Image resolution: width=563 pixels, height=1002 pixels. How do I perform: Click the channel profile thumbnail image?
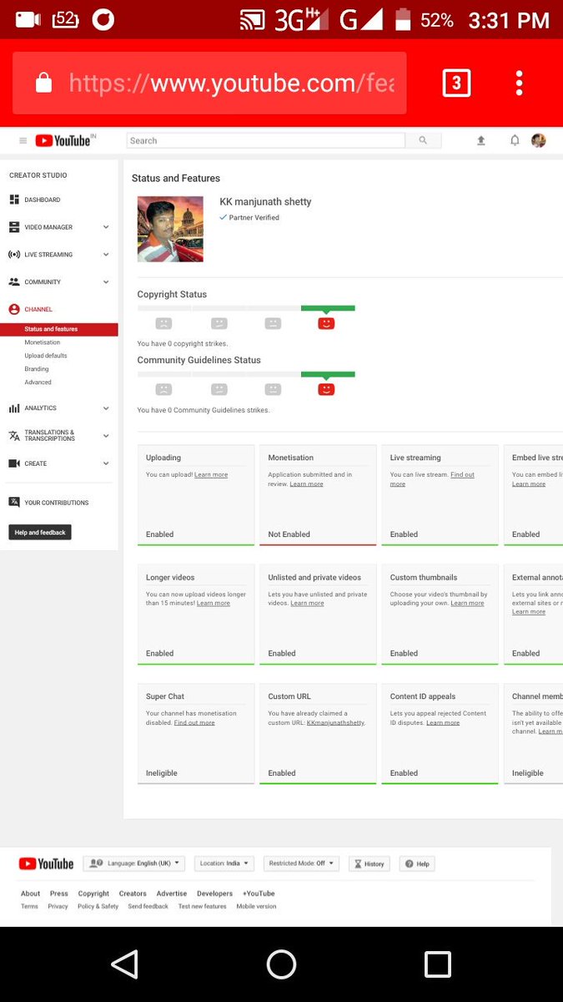(170, 229)
